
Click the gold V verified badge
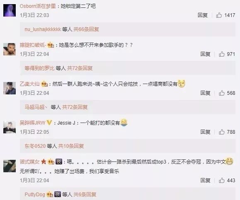pyautogui.click(x=49, y=123)
